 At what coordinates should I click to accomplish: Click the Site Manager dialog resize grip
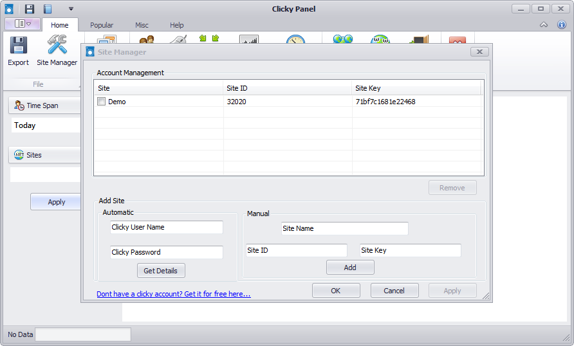pos(486,296)
